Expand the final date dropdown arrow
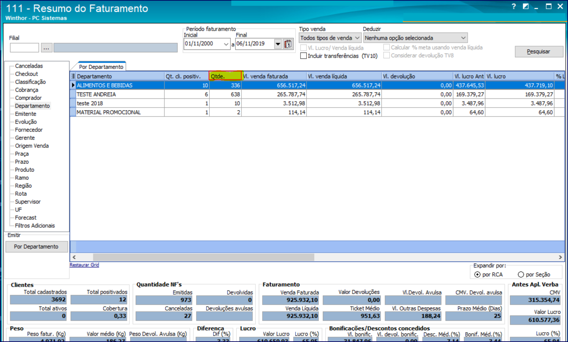 [x=278, y=44]
